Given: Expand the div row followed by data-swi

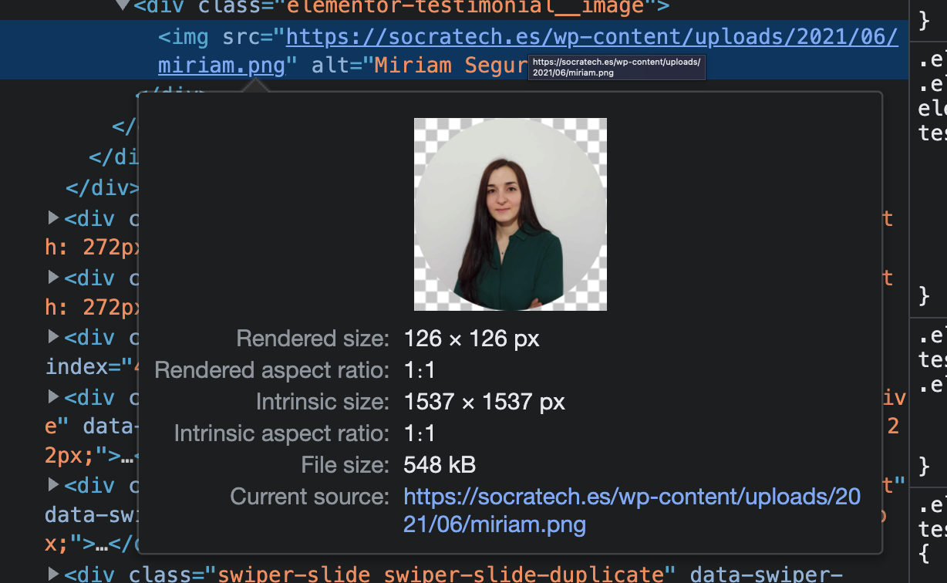Looking at the screenshot, I should [53, 485].
